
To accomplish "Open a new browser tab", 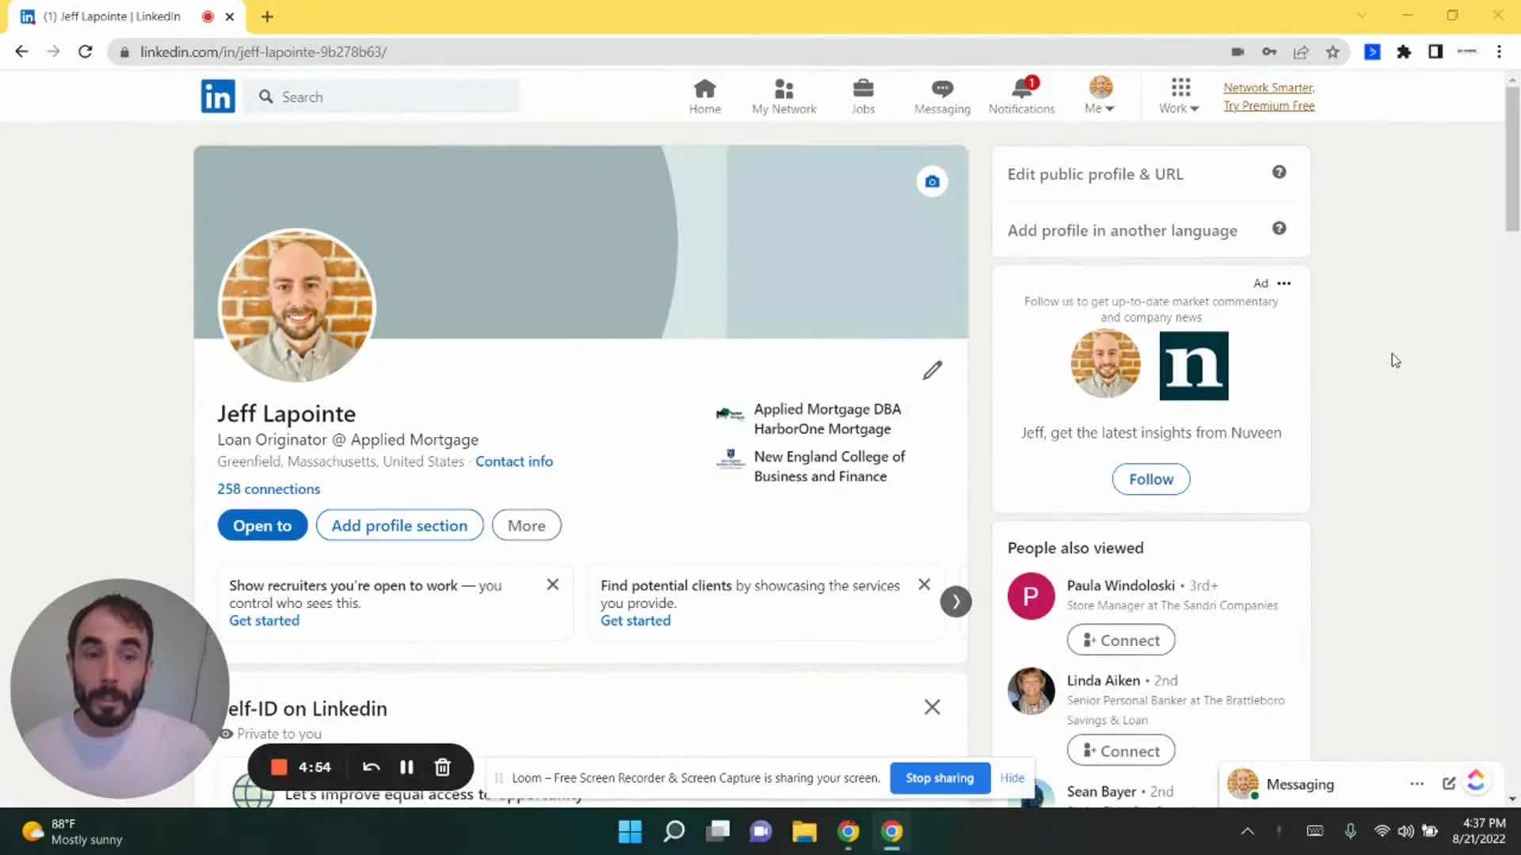I will pos(267,17).
